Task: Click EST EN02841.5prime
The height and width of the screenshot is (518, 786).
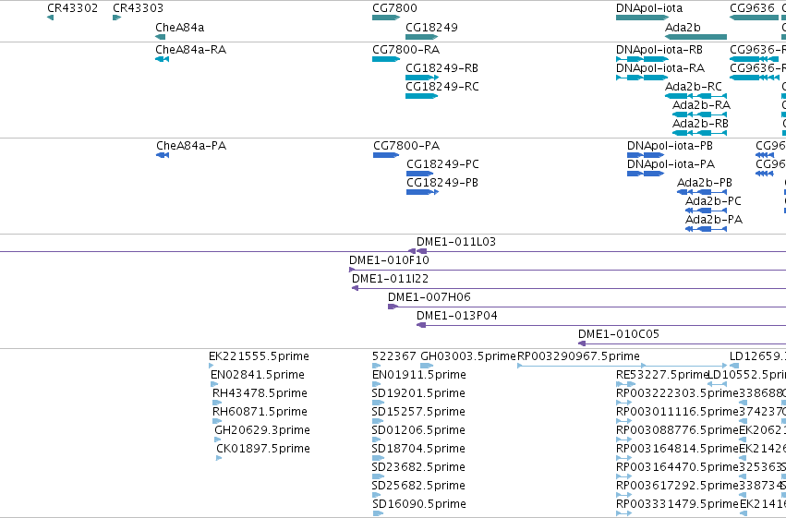Action: pos(214,384)
